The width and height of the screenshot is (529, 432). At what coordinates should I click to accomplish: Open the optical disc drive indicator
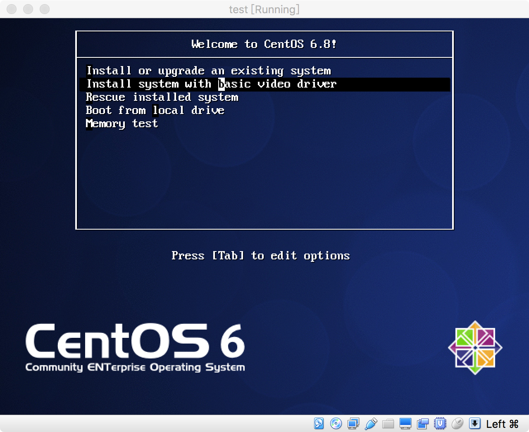click(336, 423)
